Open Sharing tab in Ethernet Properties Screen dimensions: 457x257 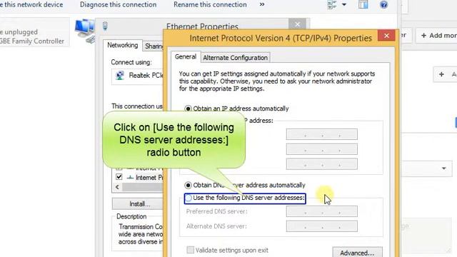click(154, 46)
